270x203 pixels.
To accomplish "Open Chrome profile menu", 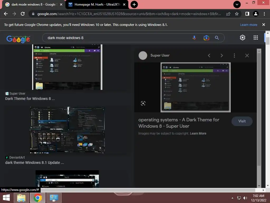I will coord(256,14).
